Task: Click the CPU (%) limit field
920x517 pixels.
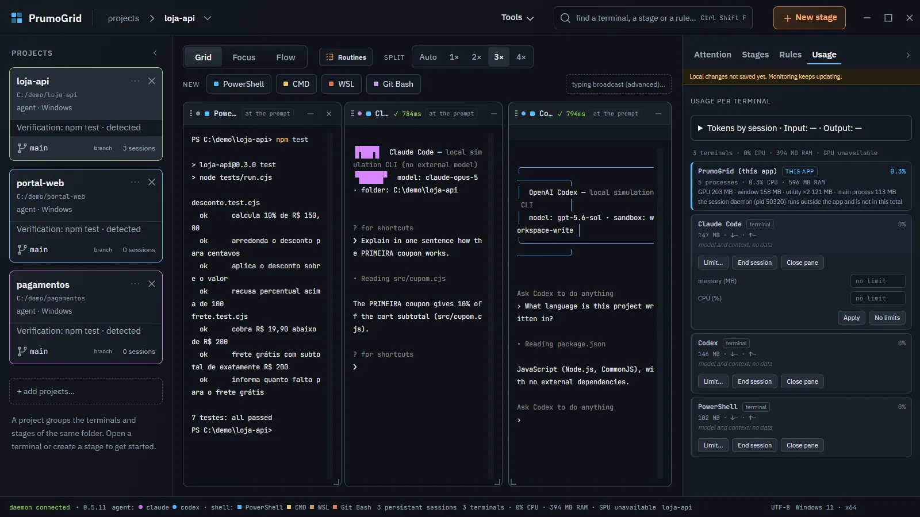Action: (x=877, y=298)
